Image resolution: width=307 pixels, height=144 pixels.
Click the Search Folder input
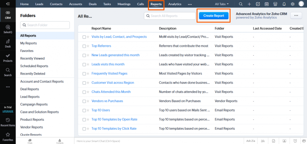pyautogui.click(x=45, y=25)
